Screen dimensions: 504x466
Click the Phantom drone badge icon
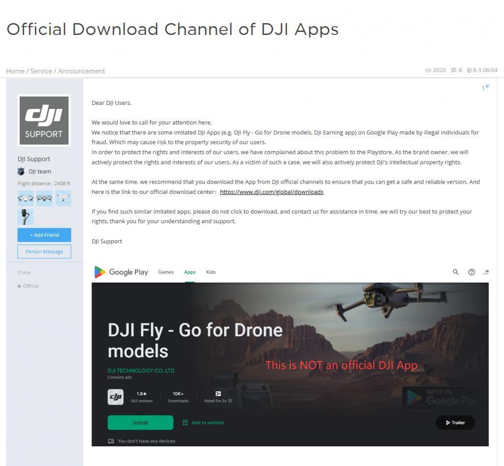pyautogui.click(x=63, y=198)
